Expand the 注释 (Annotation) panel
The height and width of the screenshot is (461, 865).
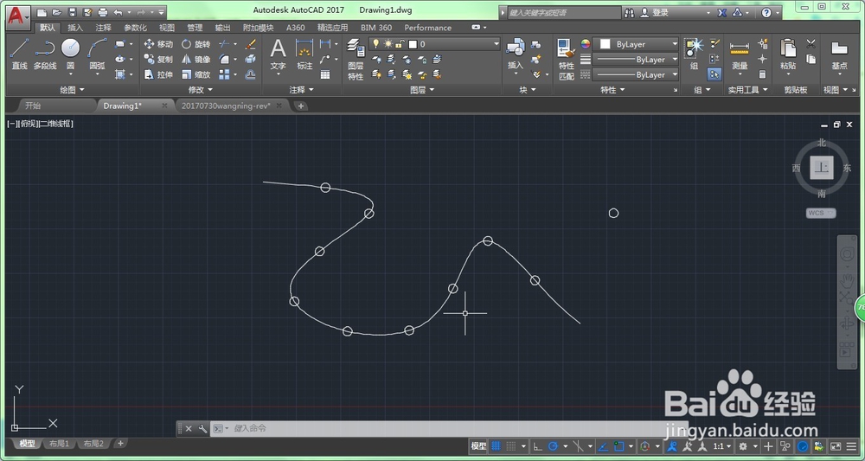[301, 89]
